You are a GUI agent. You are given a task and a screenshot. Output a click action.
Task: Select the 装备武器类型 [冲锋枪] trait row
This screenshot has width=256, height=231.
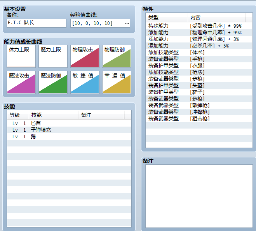(199, 112)
